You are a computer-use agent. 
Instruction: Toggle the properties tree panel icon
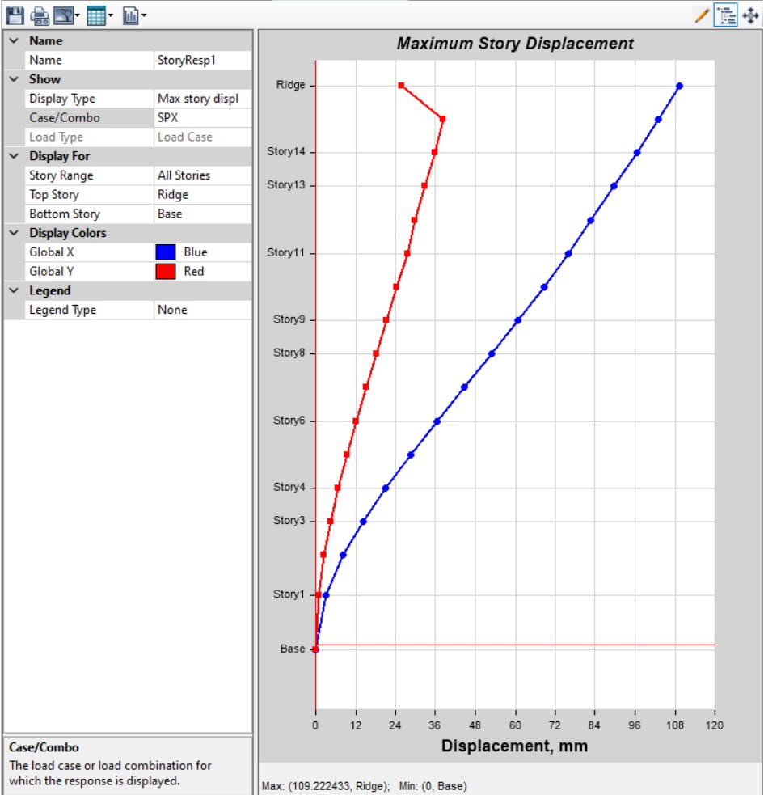pos(725,15)
